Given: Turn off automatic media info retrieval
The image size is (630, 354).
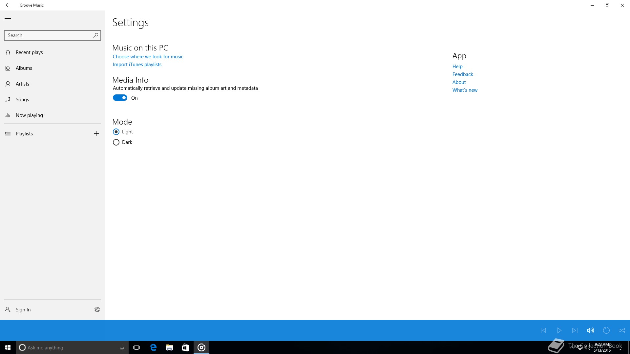Looking at the screenshot, I should [x=120, y=98].
